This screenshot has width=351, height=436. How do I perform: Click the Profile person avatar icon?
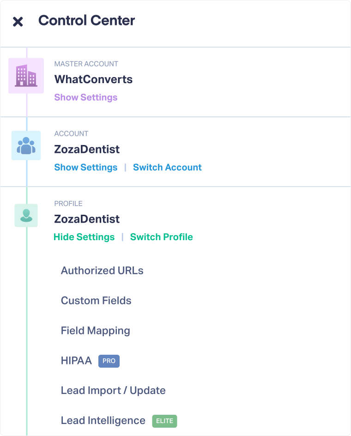(x=26, y=215)
